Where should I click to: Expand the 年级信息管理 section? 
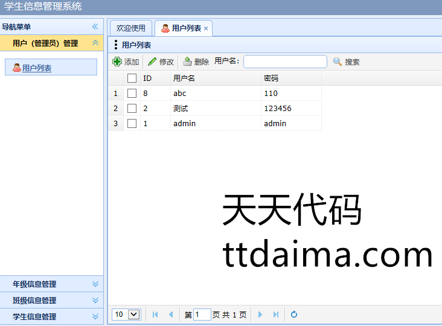click(x=95, y=284)
